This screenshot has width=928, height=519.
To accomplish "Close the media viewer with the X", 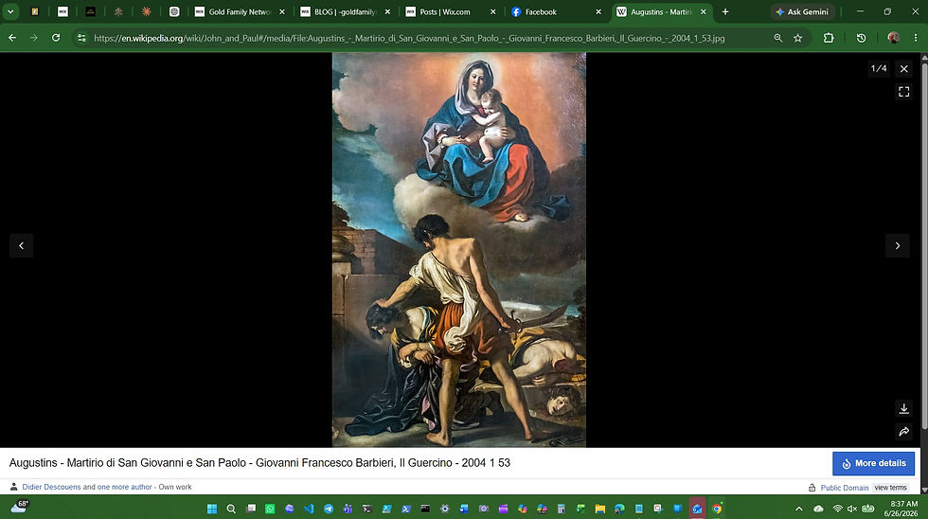I will tap(903, 68).
